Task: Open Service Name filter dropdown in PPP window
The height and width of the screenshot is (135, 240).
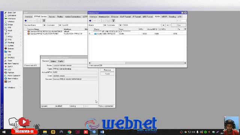Action: point(45,25)
